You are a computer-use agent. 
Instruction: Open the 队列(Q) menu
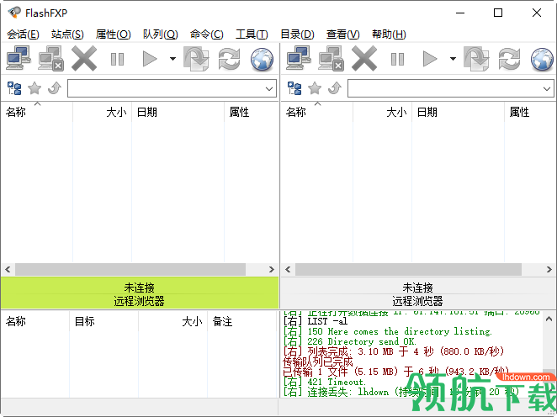161,34
